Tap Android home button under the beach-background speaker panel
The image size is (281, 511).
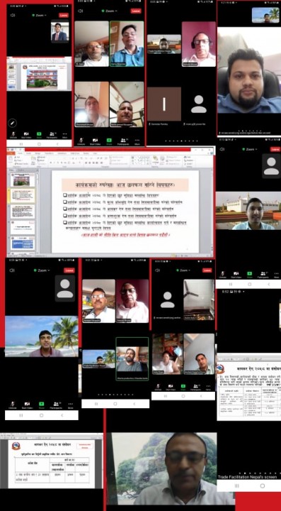[41, 415]
